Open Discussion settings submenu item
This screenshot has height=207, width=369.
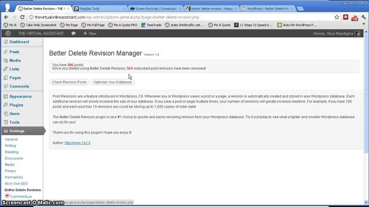pos(14,159)
